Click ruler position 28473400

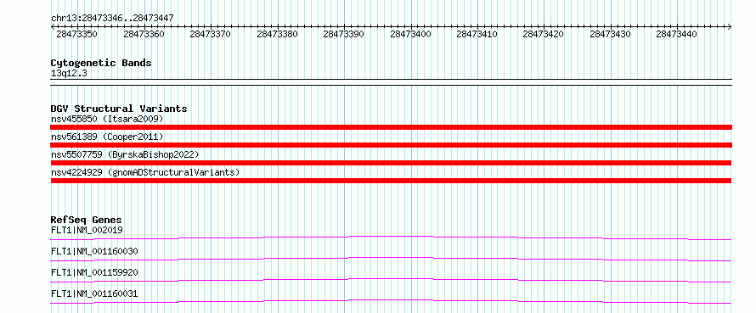[x=410, y=34]
